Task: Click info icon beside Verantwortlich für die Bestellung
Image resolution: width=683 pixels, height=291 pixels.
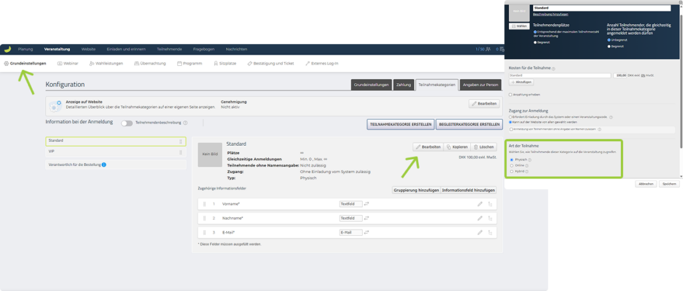Action: click(103, 165)
